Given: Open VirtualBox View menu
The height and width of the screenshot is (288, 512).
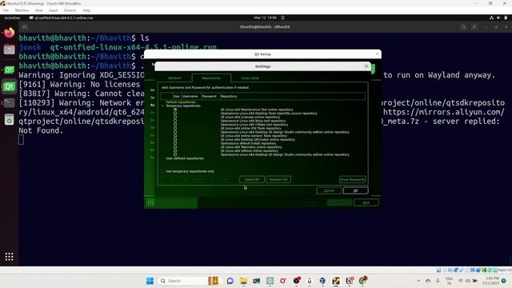Looking at the screenshot, I should 39,10.
